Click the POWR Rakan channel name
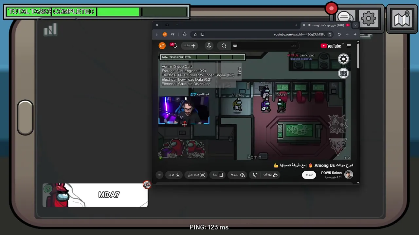The width and height of the screenshot is (419, 235). click(331, 173)
